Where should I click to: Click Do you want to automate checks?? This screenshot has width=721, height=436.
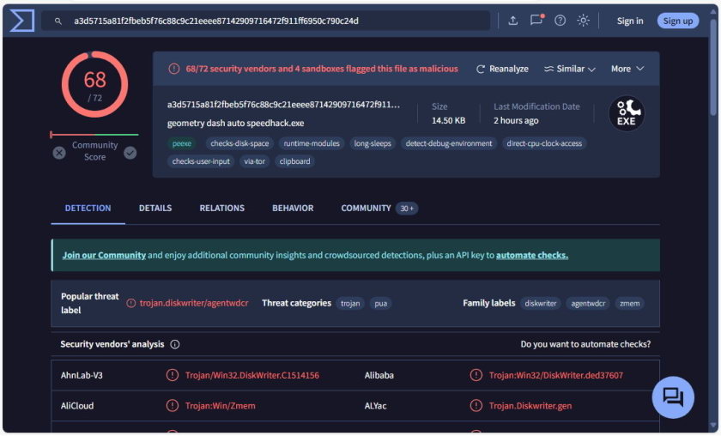coord(585,344)
